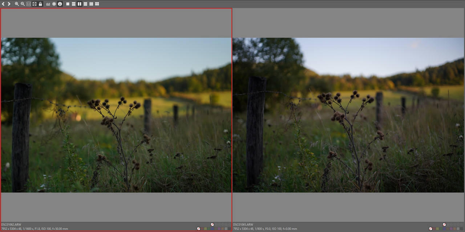The image size is (465, 232).
Task: Zoom in using the magnifier plus icon
Action: (17, 4)
